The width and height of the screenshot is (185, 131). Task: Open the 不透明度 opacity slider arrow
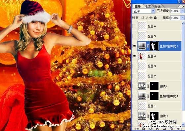tap(182, 11)
